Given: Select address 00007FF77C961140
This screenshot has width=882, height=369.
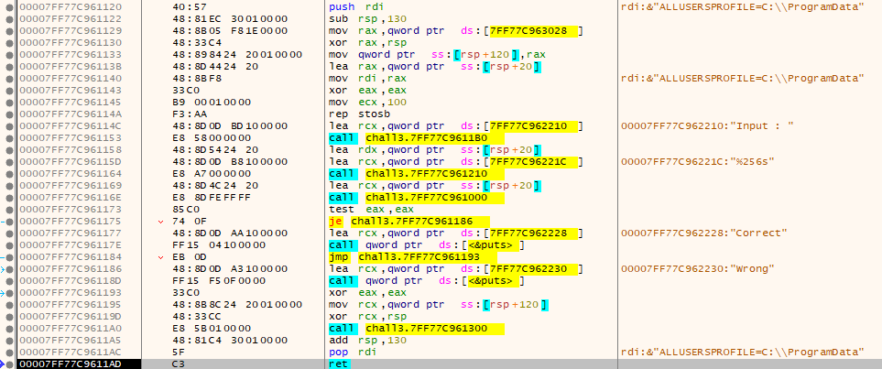Looking at the screenshot, I should click(71, 78).
